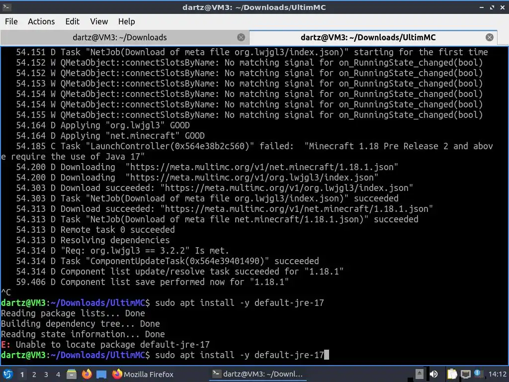
Task: Close the terminal window
Action: click(503, 7)
